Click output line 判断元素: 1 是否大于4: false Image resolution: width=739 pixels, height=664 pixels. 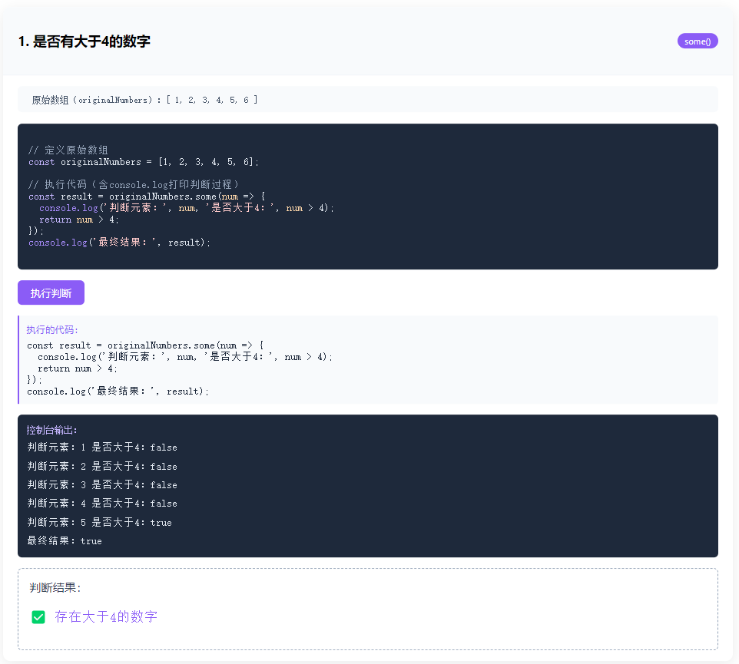click(x=102, y=448)
